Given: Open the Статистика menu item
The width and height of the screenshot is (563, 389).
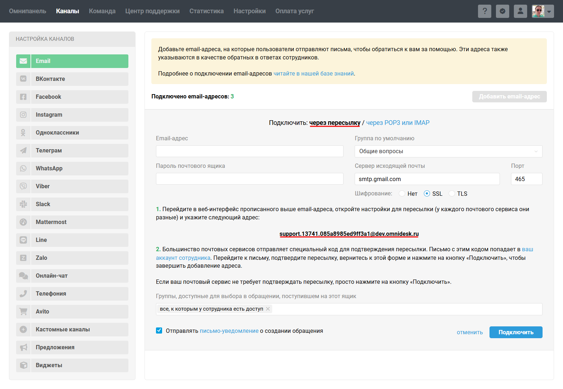Looking at the screenshot, I should pyautogui.click(x=206, y=11).
